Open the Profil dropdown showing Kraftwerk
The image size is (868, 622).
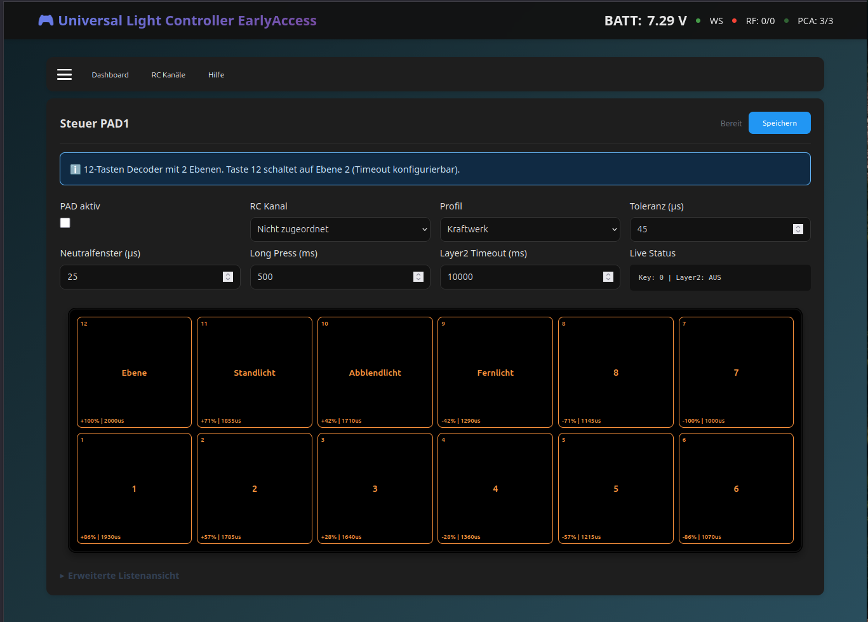click(530, 229)
